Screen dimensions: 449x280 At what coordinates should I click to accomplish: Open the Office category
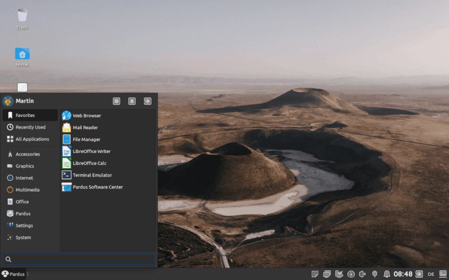coord(30,202)
